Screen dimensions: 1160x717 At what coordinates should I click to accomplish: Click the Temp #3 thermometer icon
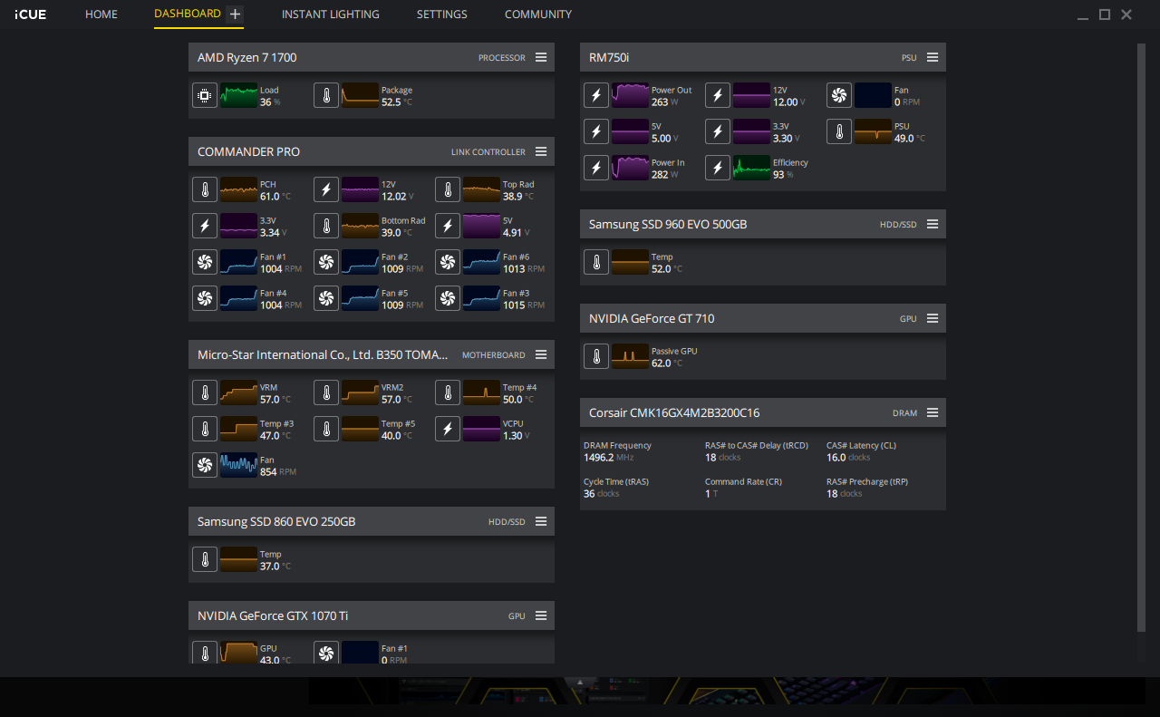tap(205, 429)
